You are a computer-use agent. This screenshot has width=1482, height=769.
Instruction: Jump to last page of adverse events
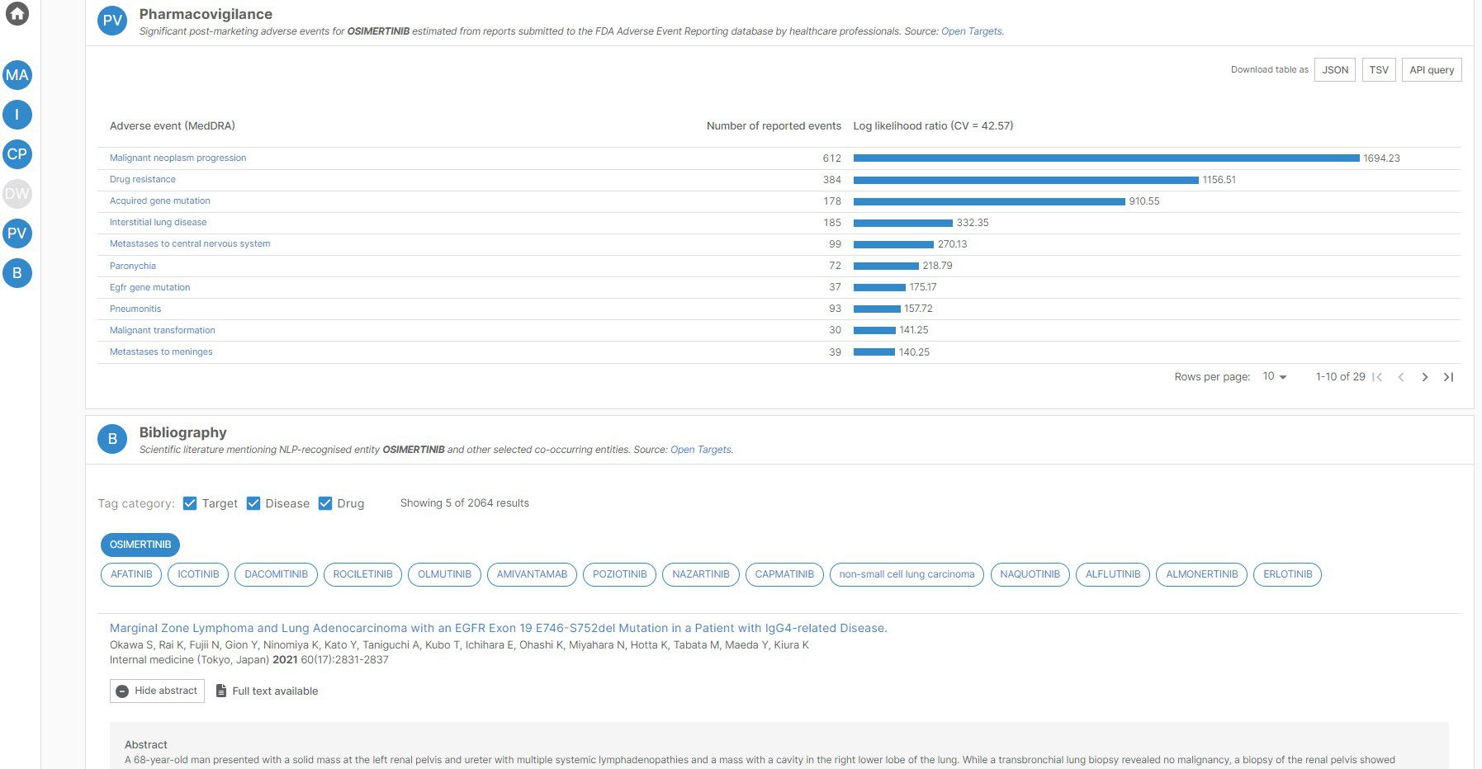(x=1448, y=377)
